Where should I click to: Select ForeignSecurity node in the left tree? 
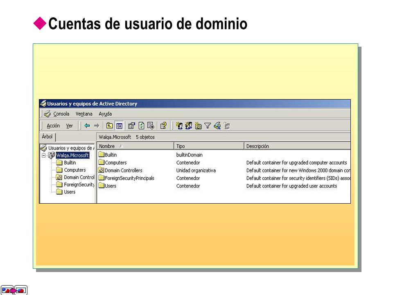(x=79, y=185)
